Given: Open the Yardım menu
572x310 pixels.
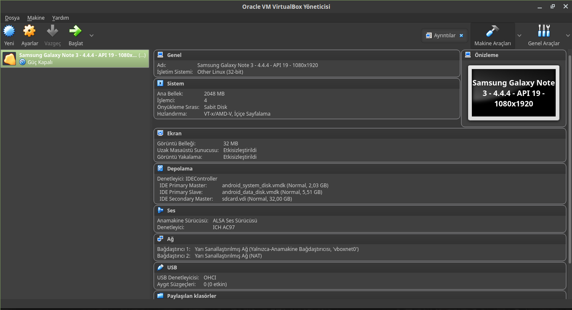Looking at the screenshot, I should (60, 18).
